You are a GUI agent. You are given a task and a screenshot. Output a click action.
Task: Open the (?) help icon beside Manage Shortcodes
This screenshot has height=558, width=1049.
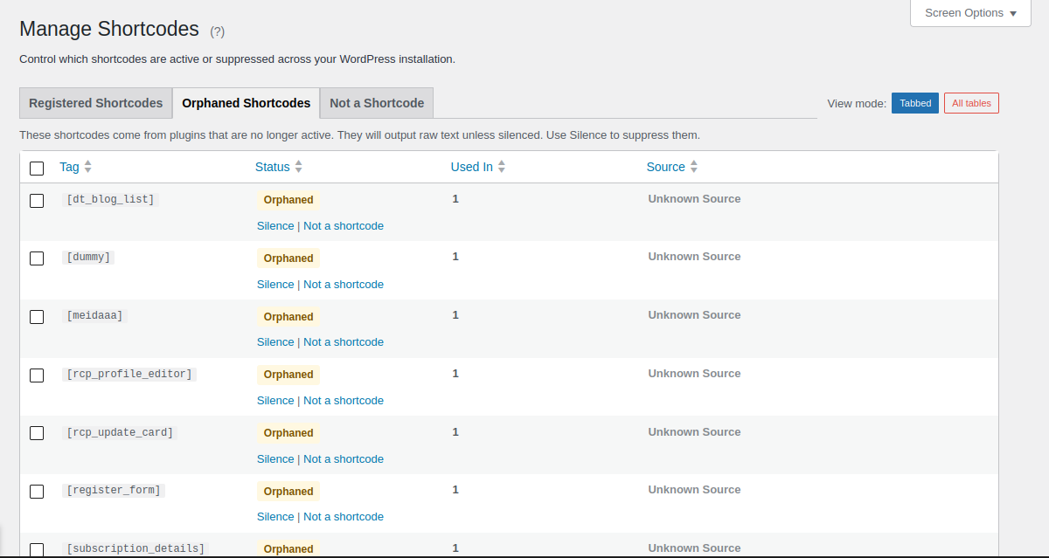(217, 31)
